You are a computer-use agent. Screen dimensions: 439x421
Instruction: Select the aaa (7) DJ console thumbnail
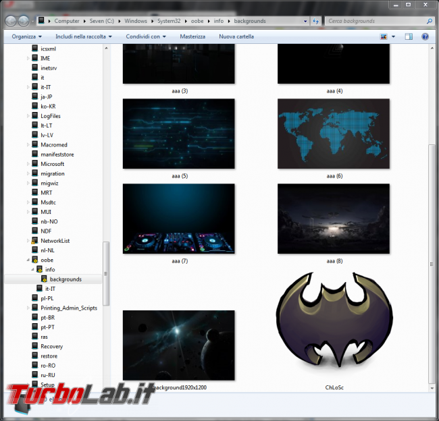point(178,219)
